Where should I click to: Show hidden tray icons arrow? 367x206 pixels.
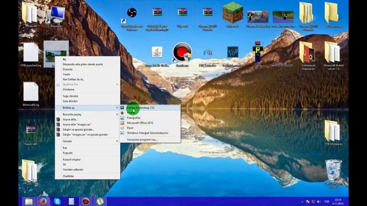coord(302,201)
